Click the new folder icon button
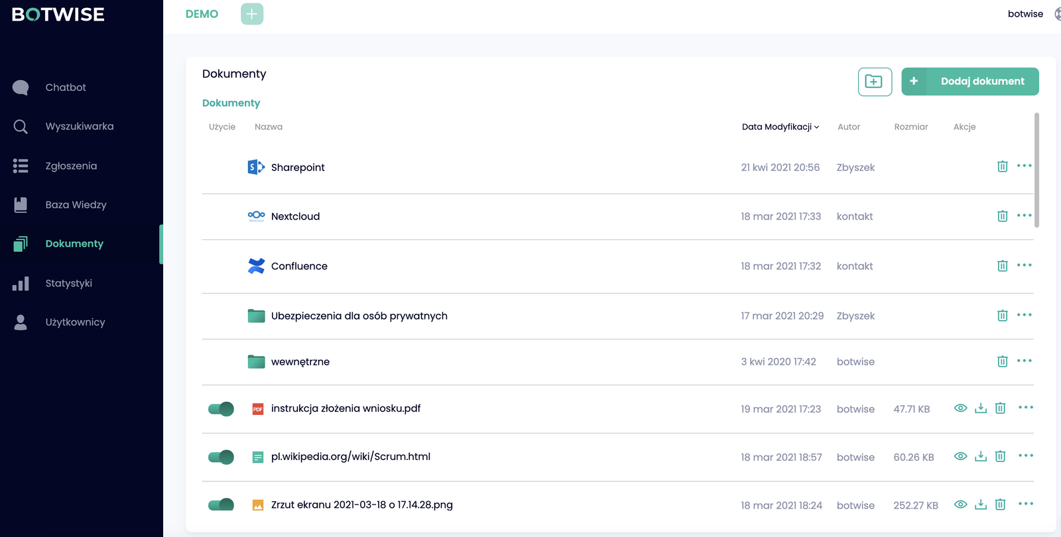Viewport: 1061px width, 537px height. point(874,82)
